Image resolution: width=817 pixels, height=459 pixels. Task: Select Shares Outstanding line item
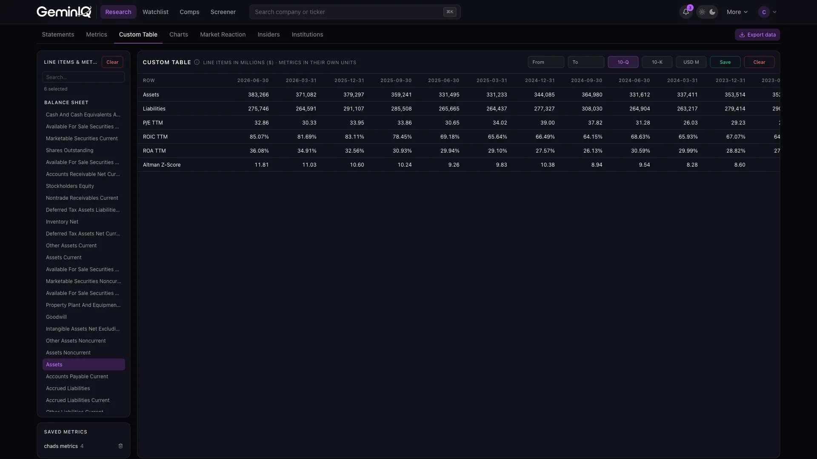(x=83, y=150)
